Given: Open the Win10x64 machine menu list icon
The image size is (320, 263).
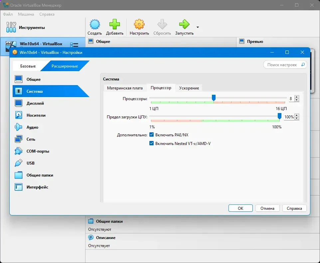Looking at the screenshot, I should 74,45.
